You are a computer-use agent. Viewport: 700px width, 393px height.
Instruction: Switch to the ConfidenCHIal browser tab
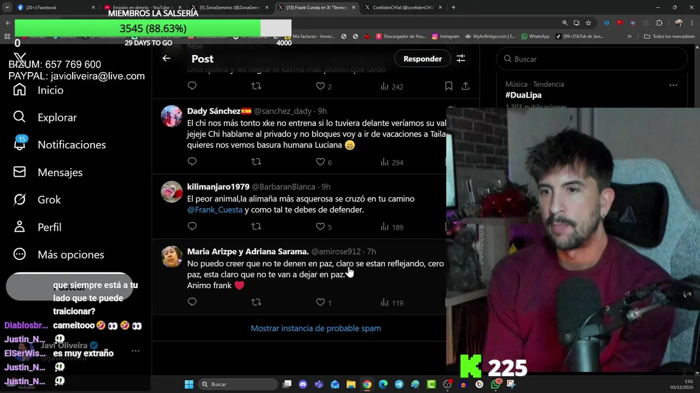pos(402,8)
